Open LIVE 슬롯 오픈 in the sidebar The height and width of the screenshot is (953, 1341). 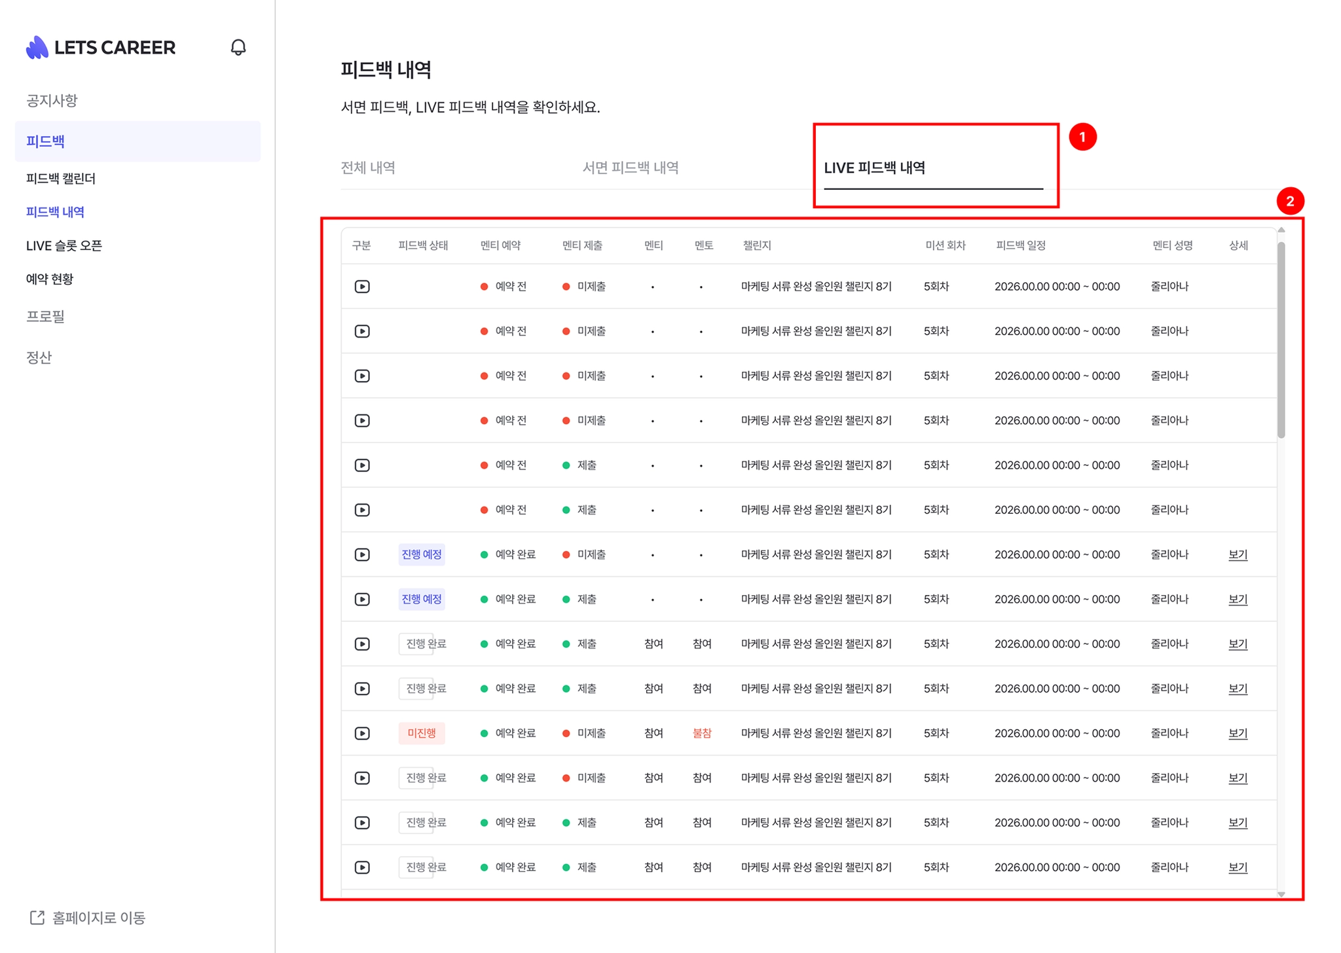tap(64, 245)
